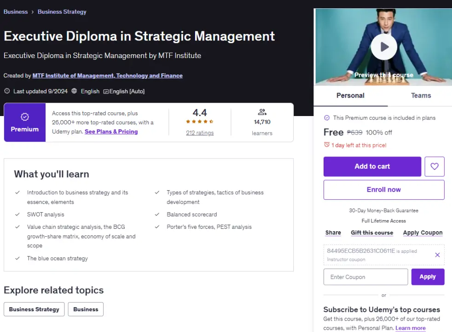The width and height of the screenshot is (452, 332).
Task: Remove applied coupon with X icon
Action: [437, 255]
